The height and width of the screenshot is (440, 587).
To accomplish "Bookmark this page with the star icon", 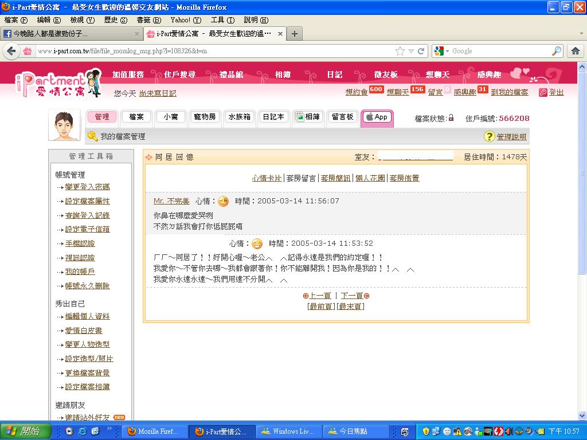I will 400,51.
